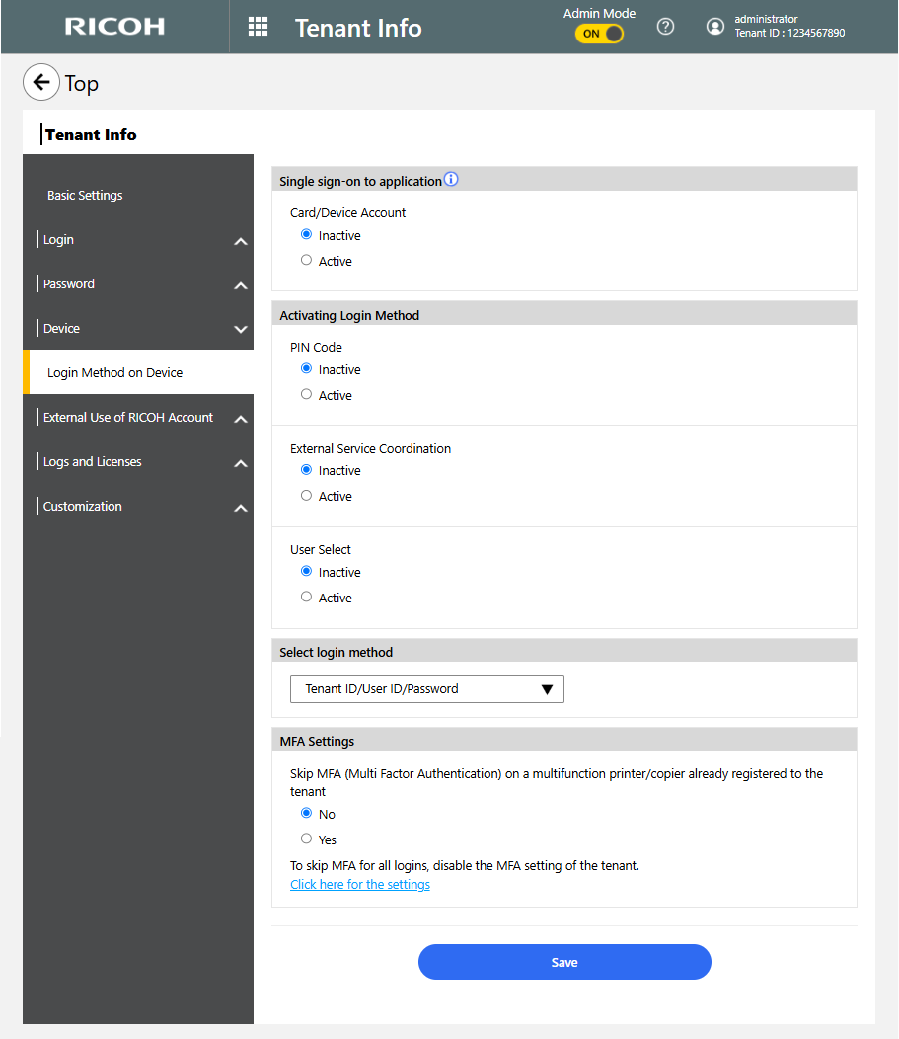Viewport: 899px width, 1039px height.
Task: Open the apps grid menu icon
Action: coord(258,27)
